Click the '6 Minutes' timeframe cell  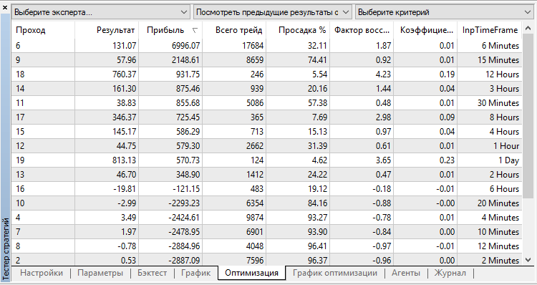tap(500, 46)
